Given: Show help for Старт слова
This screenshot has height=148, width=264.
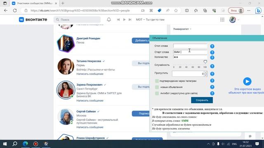Looking at the screenshot, I should [x=212, y=52].
